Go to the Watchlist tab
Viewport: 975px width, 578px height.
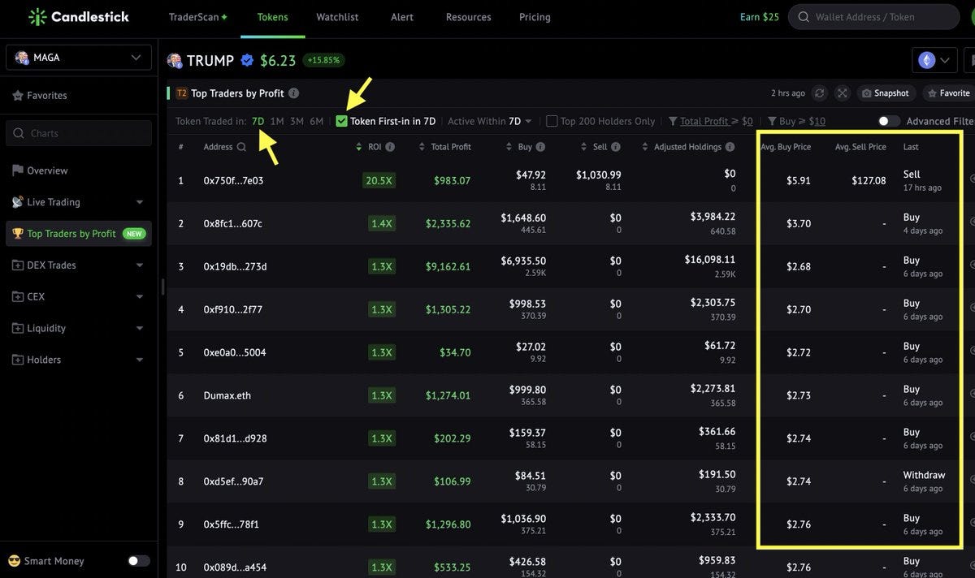point(337,17)
